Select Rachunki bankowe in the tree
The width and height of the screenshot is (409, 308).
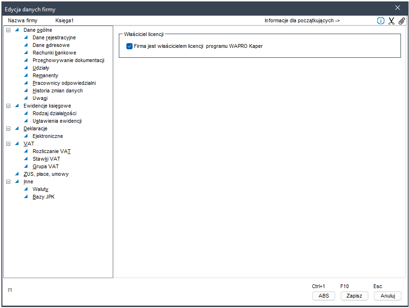(54, 53)
